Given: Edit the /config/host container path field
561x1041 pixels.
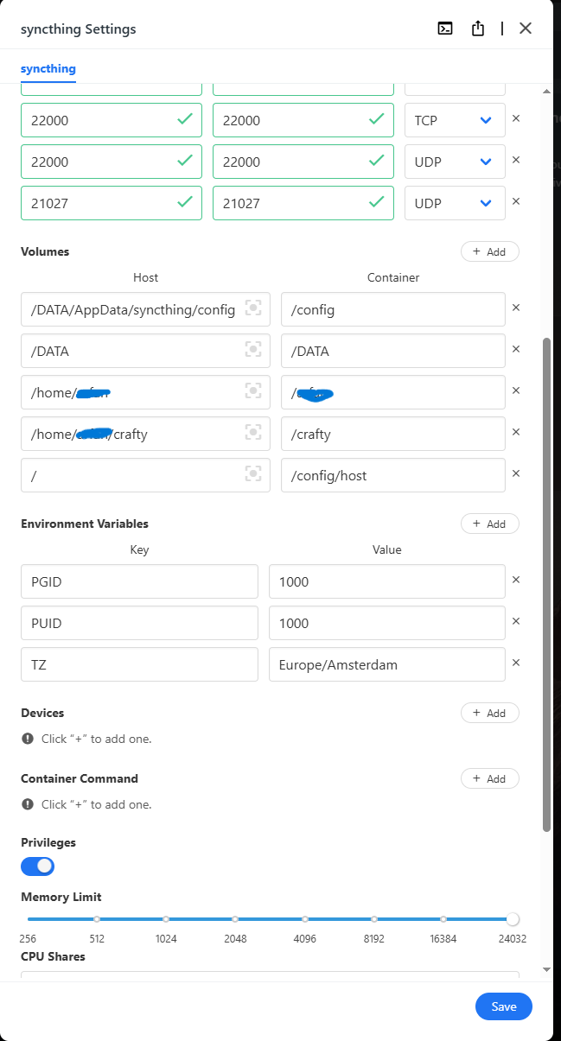Looking at the screenshot, I should tap(393, 475).
